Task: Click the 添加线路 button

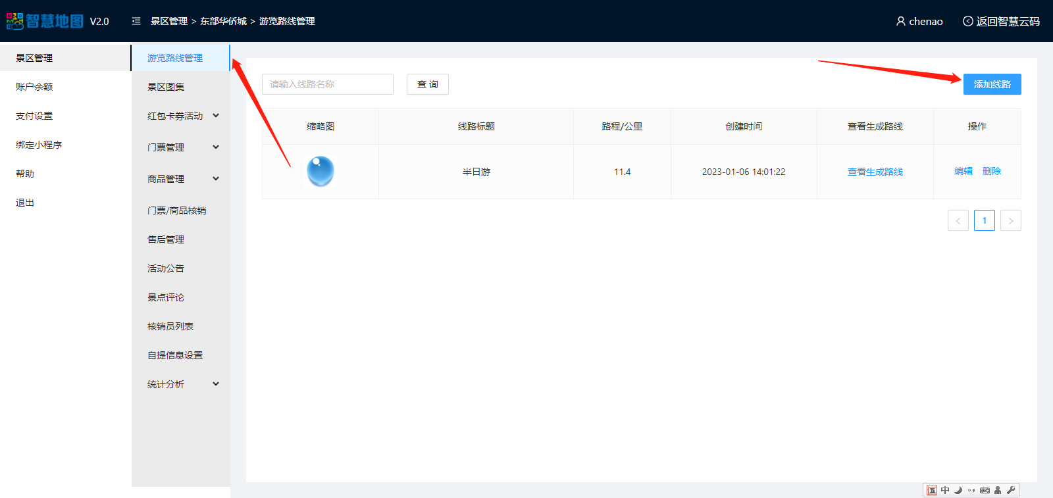Action: click(992, 84)
